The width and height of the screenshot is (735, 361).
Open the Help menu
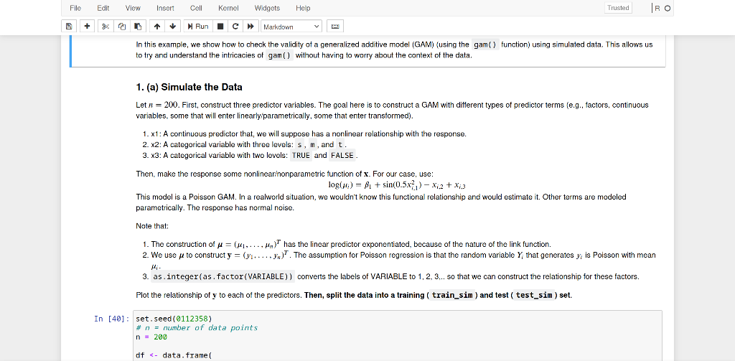tap(303, 8)
